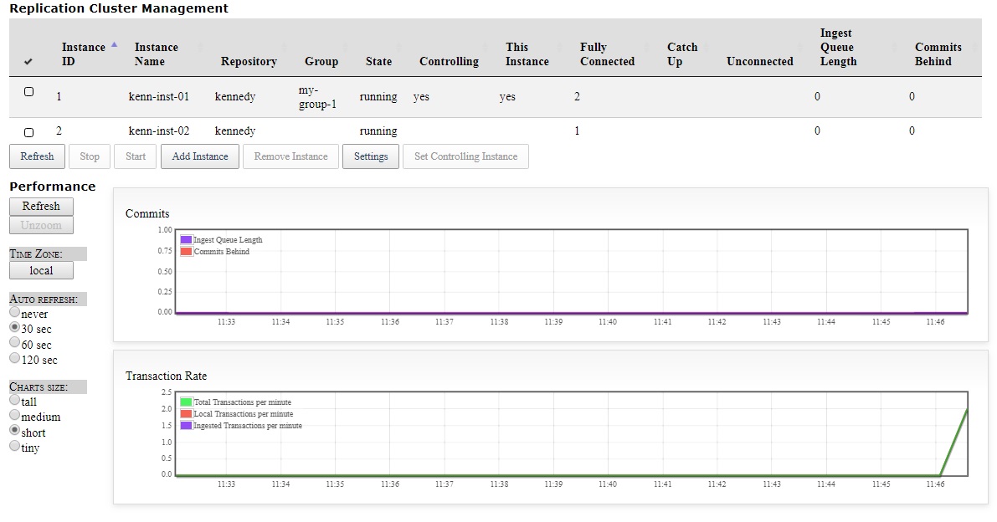Choose the tall charts size option
This screenshot has width=997, height=522.
14,401
